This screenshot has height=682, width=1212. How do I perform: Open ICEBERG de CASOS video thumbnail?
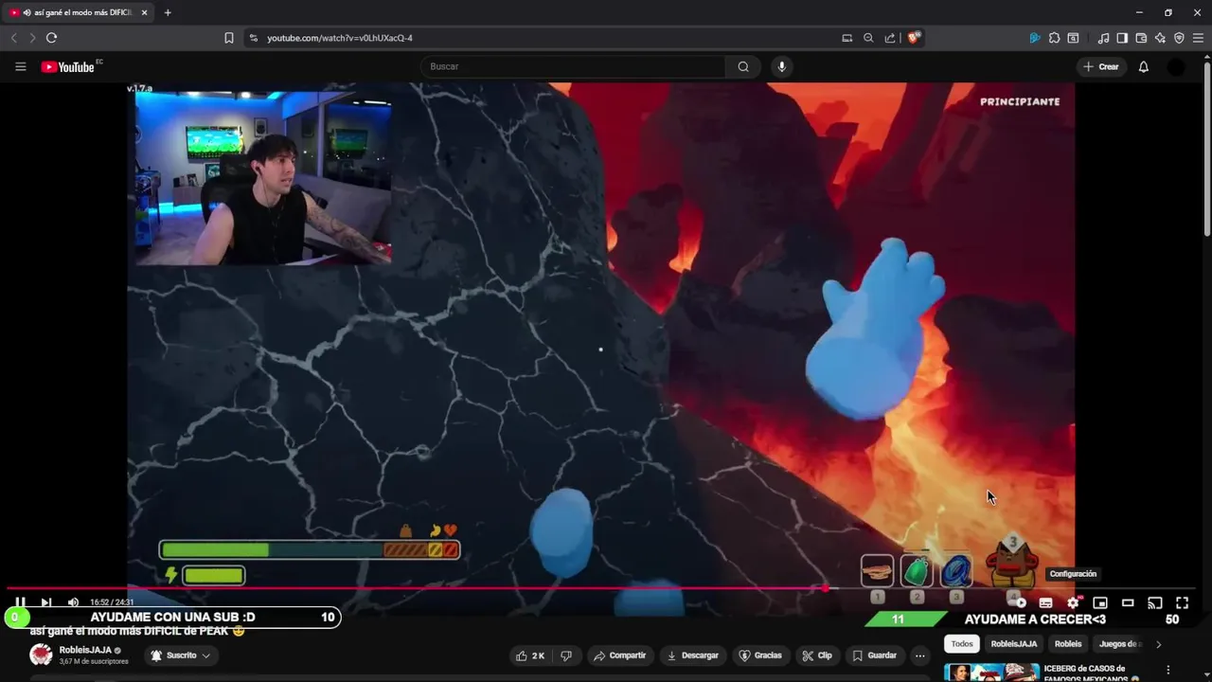pyautogui.click(x=991, y=673)
